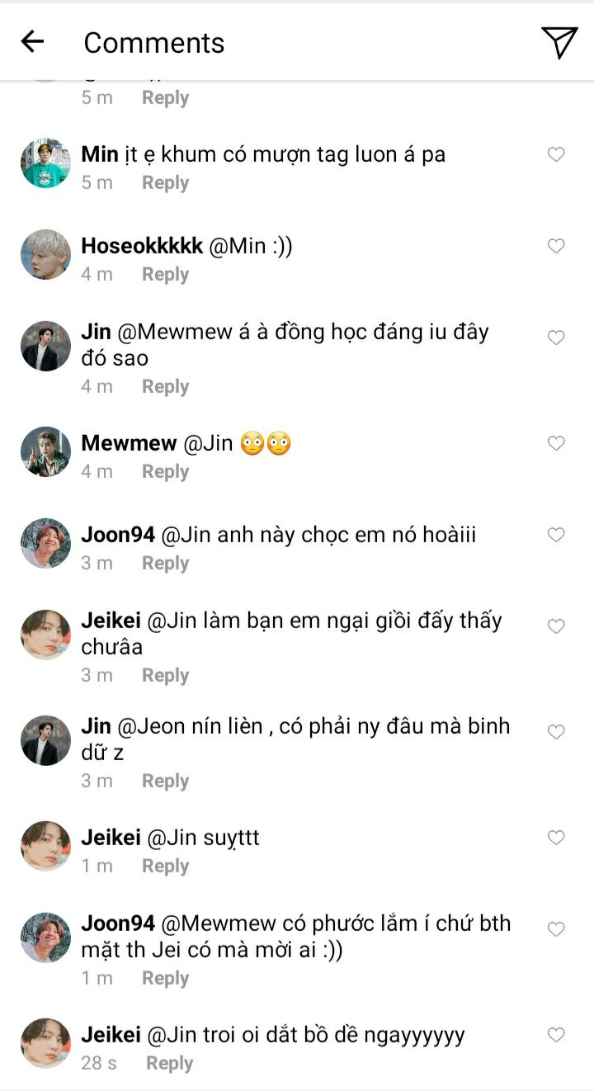Viewport: 594px width, 1091px height.
Task: Open Min's profile picture
Action: click(45, 163)
